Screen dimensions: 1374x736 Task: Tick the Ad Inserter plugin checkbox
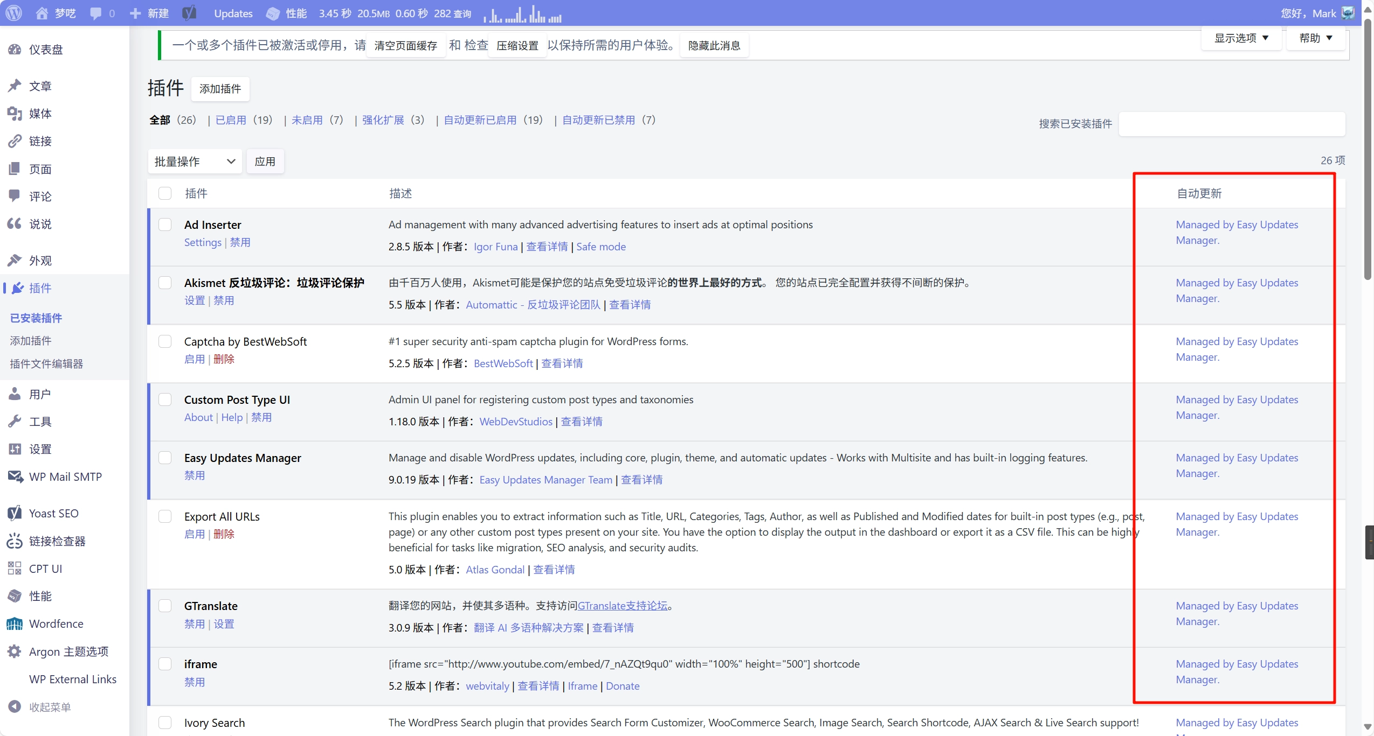(x=165, y=225)
